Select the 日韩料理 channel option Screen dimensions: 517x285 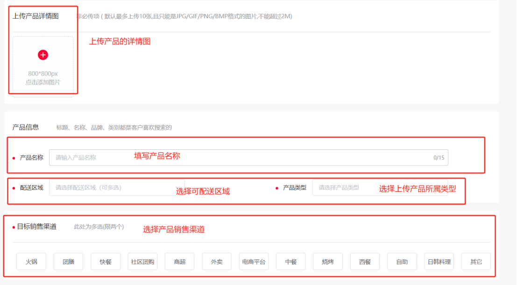click(439, 262)
